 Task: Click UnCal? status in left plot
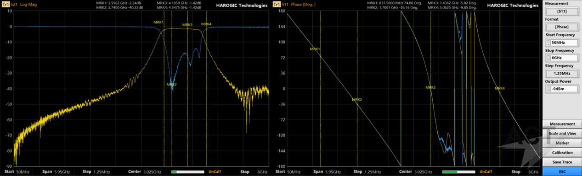(x=215, y=172)
